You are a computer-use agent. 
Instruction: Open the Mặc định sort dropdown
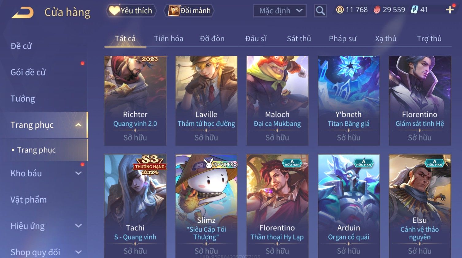coord(280,11)
